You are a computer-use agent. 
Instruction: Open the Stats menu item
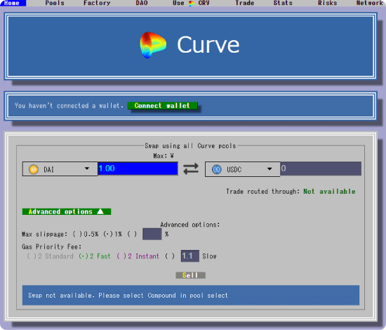tap(283, 4)
